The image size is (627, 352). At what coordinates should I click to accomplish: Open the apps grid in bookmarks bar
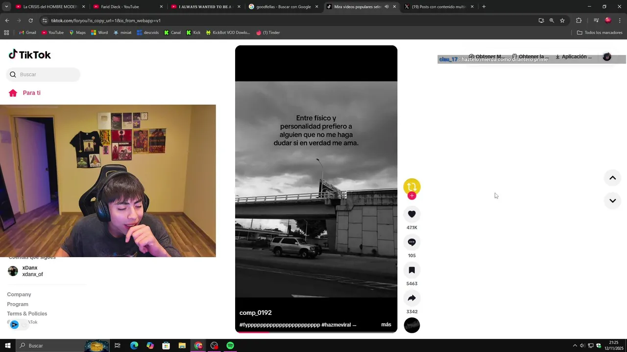point(6,33)
